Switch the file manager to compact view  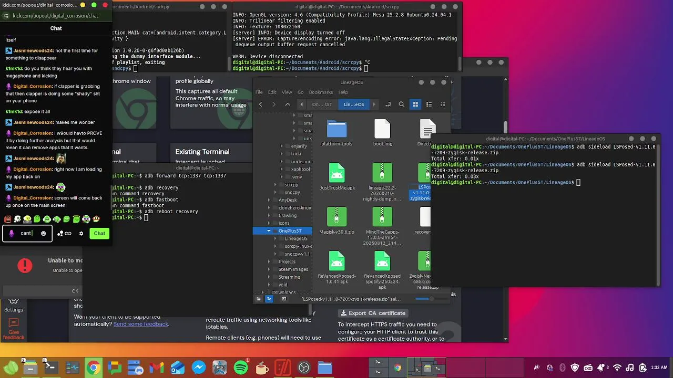[x=443, y=104]
